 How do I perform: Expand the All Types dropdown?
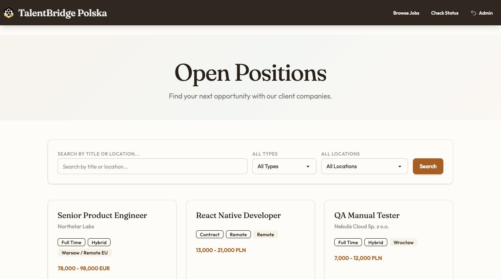pyautogui.click(x=284, y=166)
